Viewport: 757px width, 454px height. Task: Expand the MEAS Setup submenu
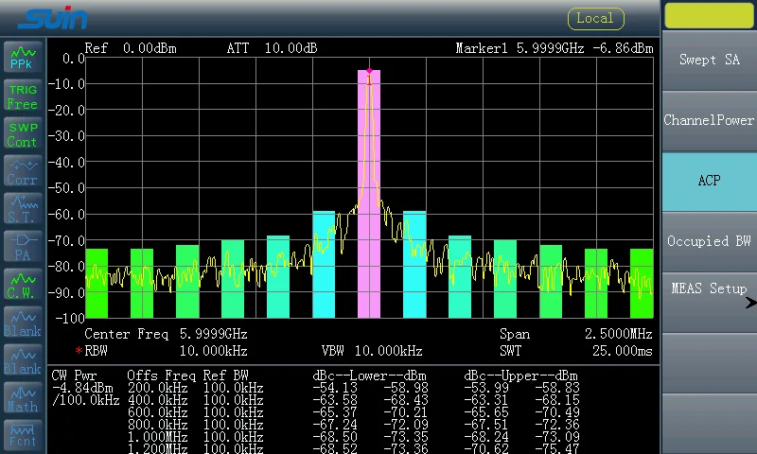coord(709,289)
